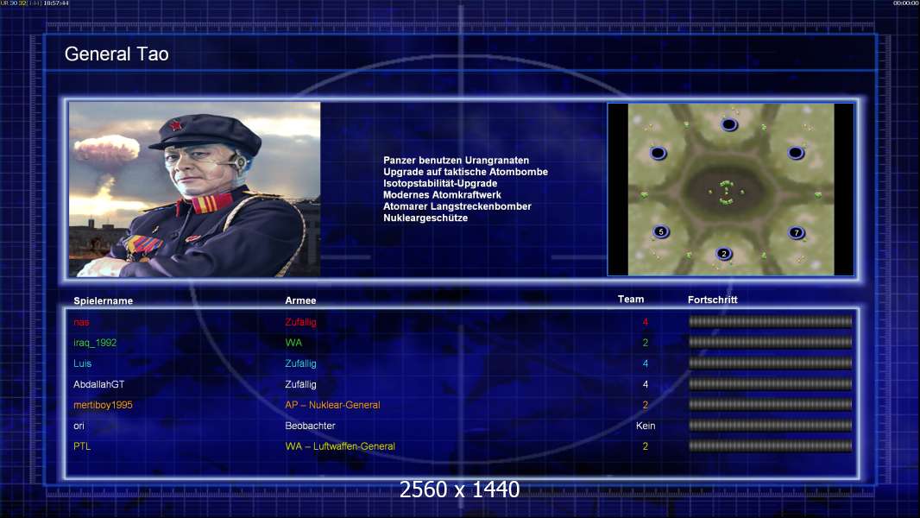The width and height of the screenshot is (920, 518).
Task: Click the map preview thumbnail
Action: coord(730,189)
